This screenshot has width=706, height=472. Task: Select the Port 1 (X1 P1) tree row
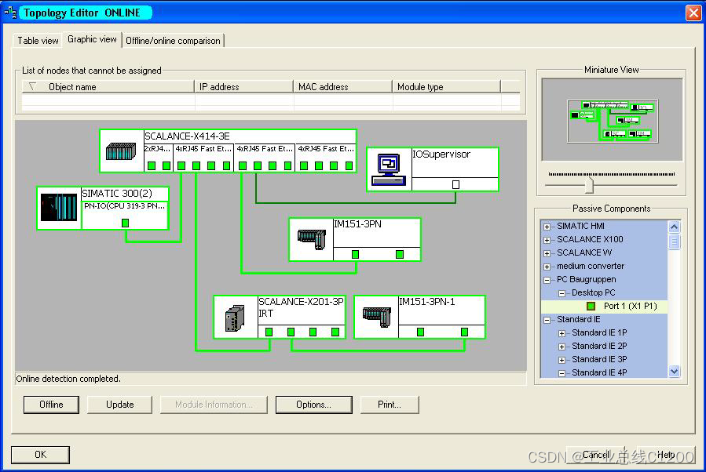tap(604, 306)
